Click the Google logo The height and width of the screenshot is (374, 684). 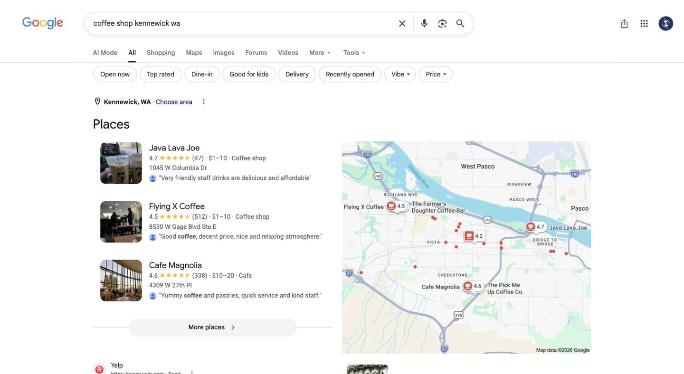click(43, 23)
